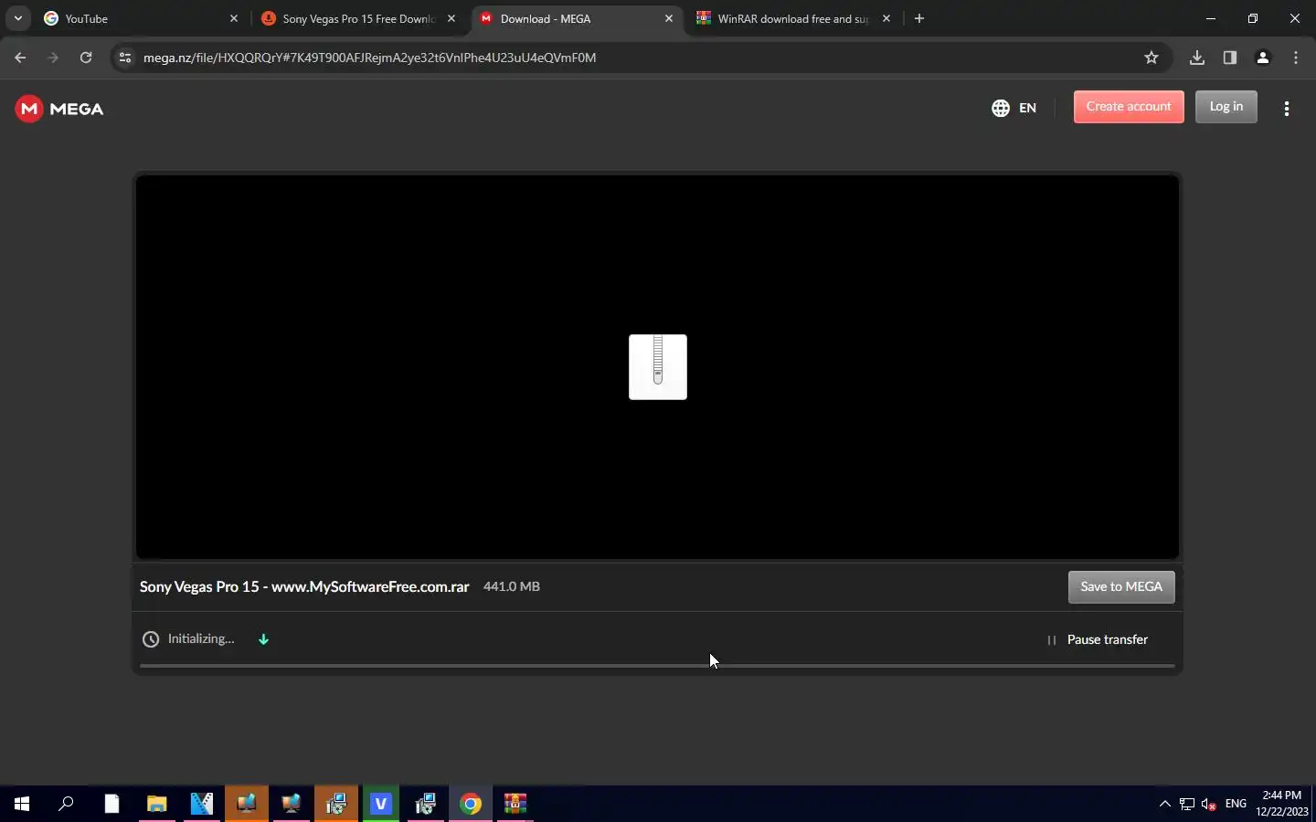The height and width of the screenshot is (822, 1316).
Task: Open the blue V app on taskbar
Action: [x=381, y=804]
